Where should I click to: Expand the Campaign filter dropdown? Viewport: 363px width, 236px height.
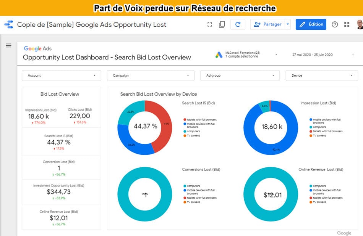[x=151, y=75]
